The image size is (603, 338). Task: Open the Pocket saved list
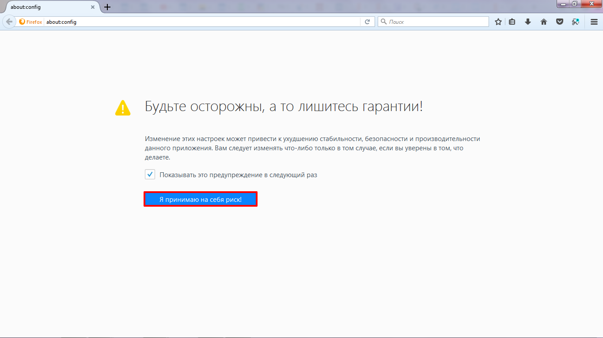[560, 22]
